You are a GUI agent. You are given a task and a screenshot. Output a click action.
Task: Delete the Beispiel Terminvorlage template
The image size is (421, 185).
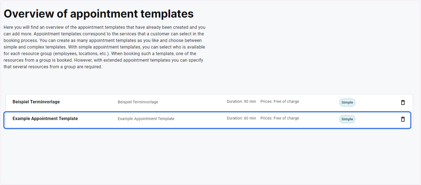[403, 103]
